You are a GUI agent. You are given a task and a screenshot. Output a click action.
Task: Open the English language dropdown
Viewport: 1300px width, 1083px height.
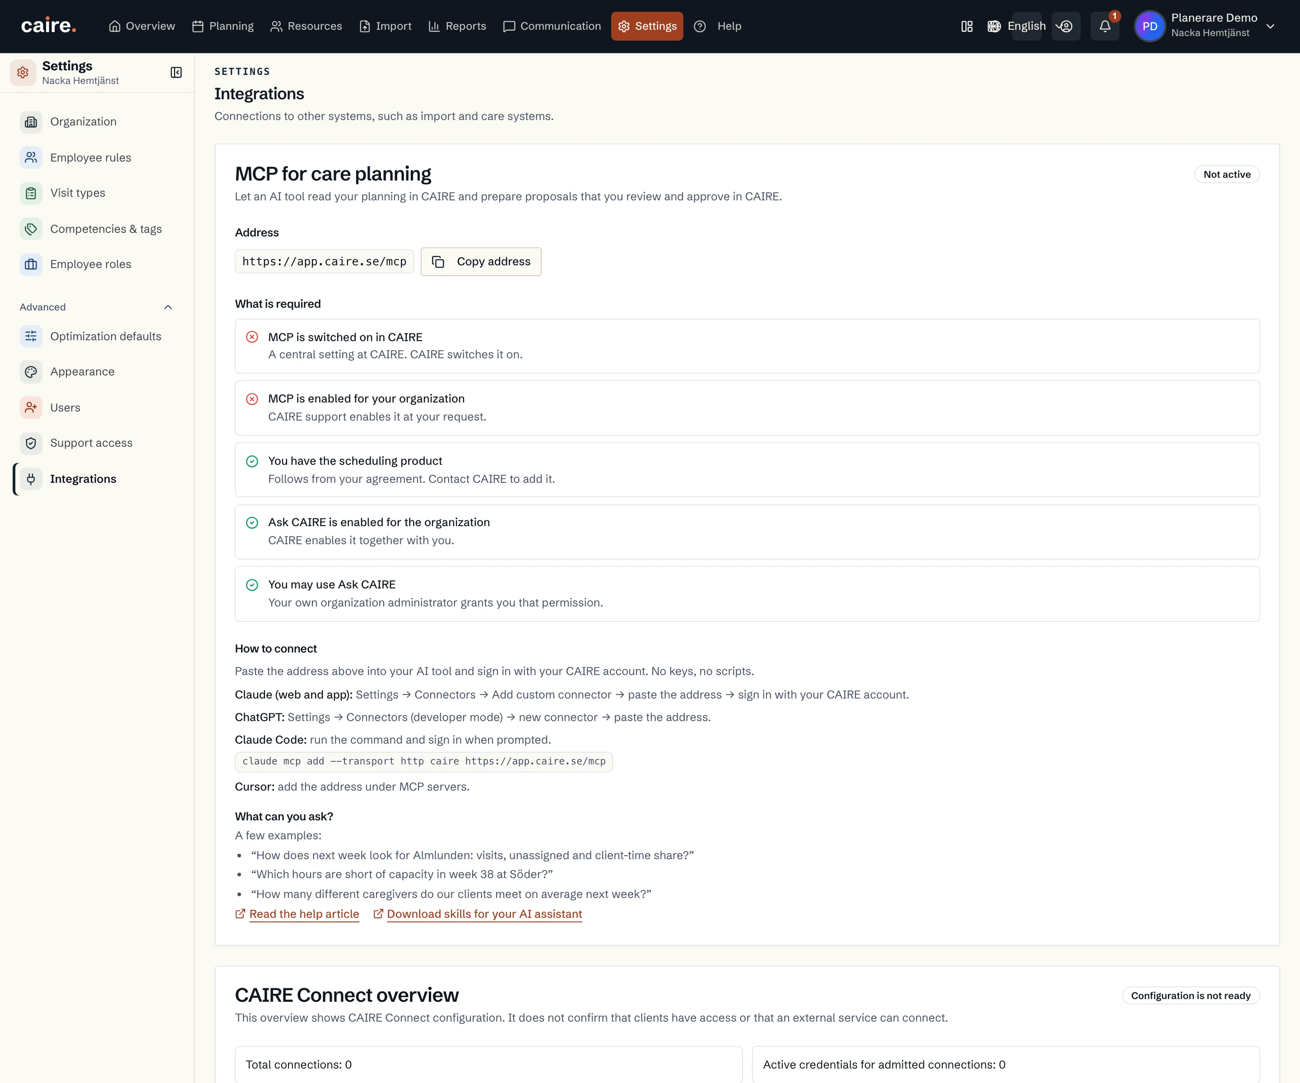pos(1026,26)
